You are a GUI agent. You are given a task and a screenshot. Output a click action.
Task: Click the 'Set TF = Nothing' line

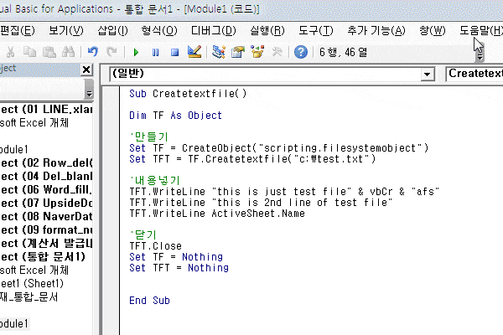pyautogui.click(x=176, y=257)
